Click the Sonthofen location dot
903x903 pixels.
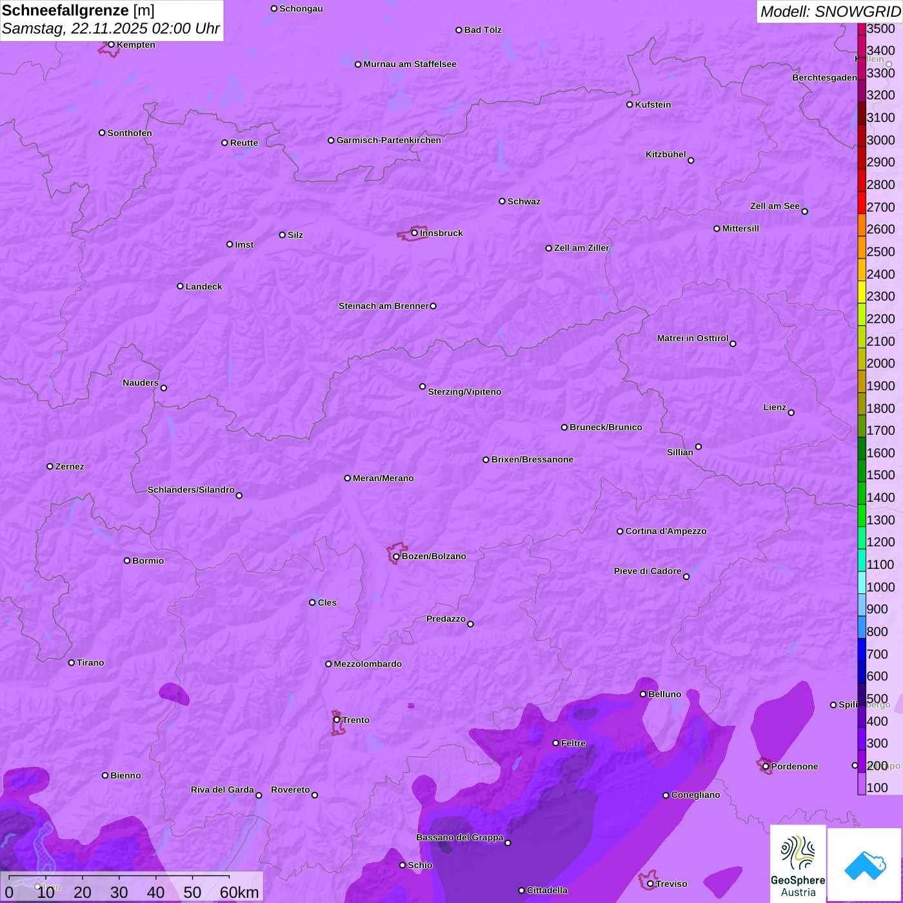102,133
